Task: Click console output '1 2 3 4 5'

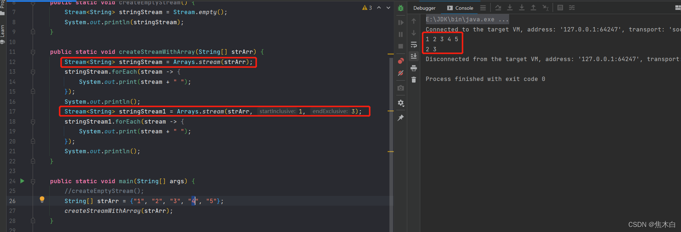Action: coord(442,39)
